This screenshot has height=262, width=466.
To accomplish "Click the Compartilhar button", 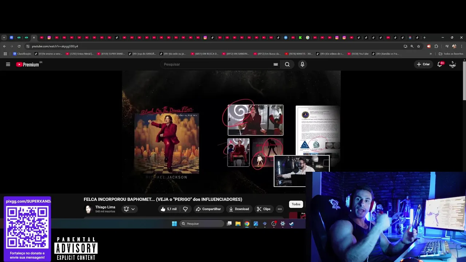I will [x=208, y=209].
